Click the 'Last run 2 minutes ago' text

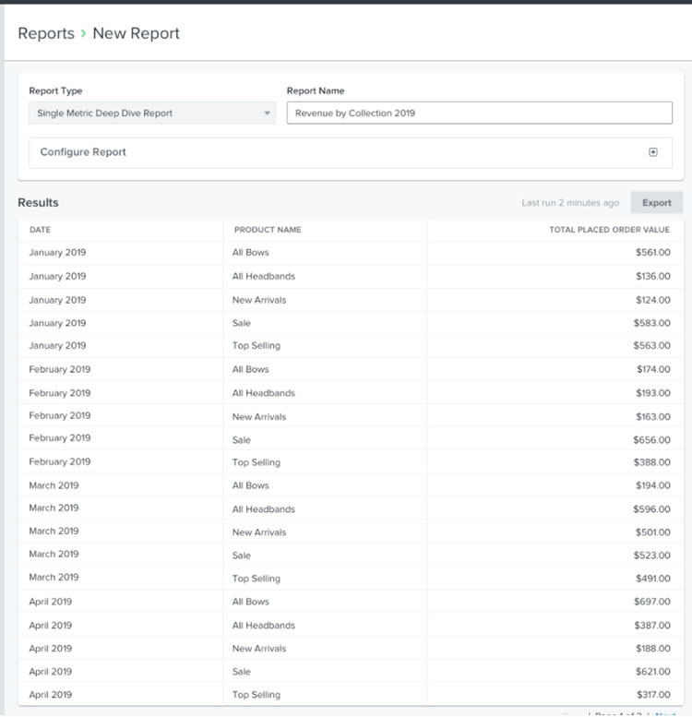tap(570, 203)
